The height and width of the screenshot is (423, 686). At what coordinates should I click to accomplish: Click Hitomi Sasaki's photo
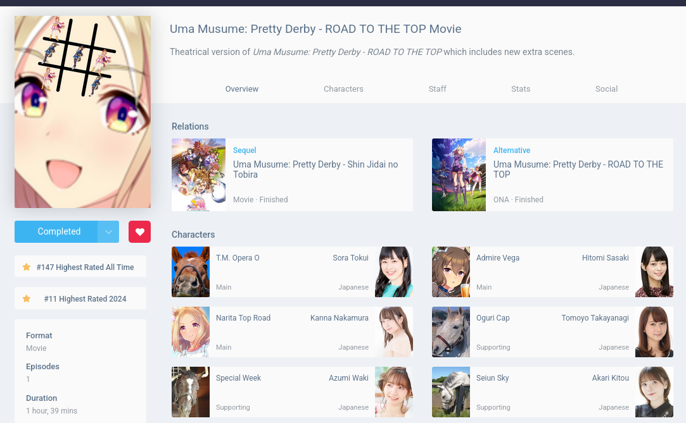(654, 272)
